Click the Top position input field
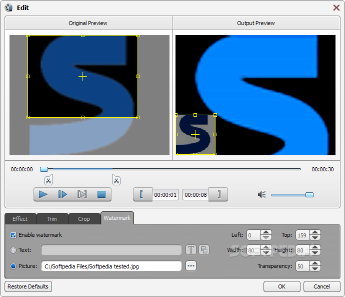 [x=302, y=235]
